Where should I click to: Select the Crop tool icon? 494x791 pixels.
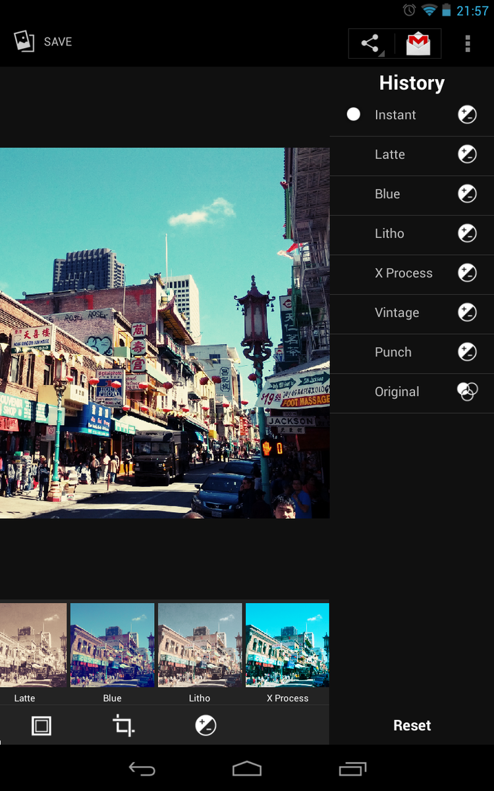coord(123,726)
